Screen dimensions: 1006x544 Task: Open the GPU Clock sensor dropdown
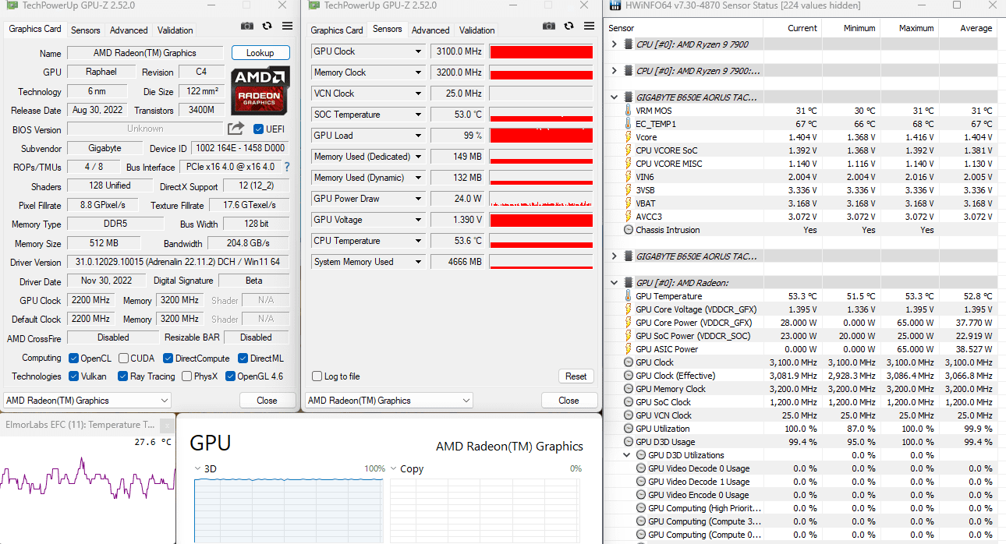click(419, 51)
